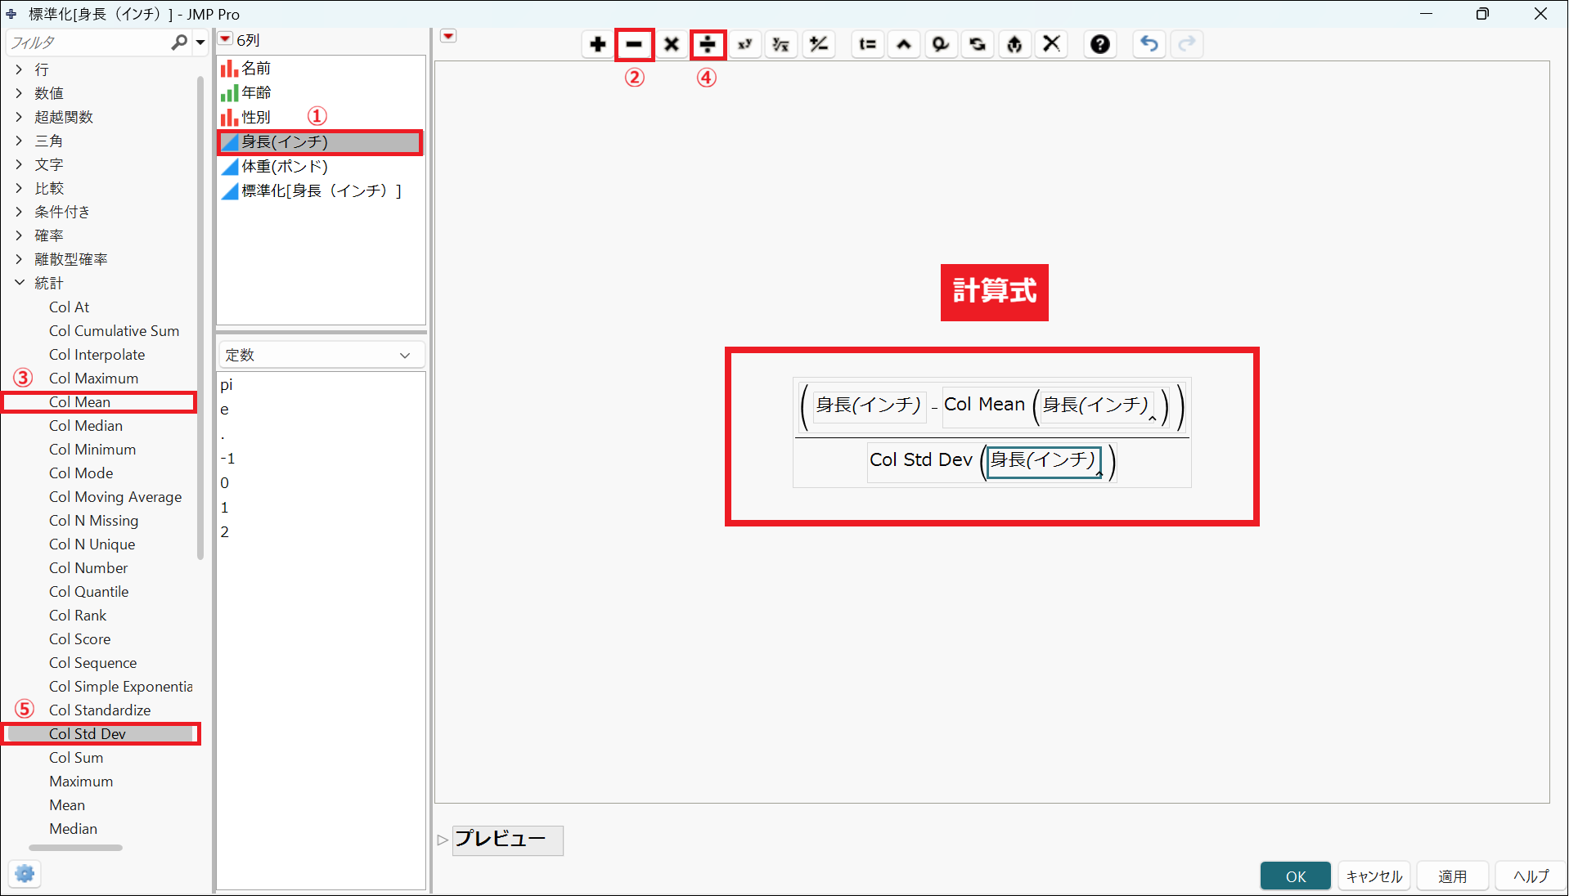Click the unary sign (±) operator icon
Viewport: 1569px width, 896px height.
click(x=817, y=44)
